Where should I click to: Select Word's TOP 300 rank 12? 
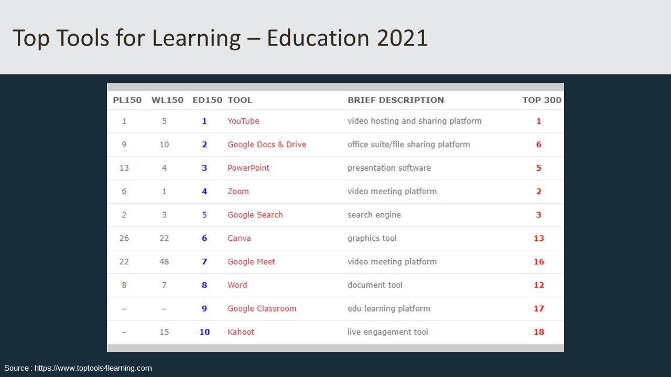click(539, 285)
